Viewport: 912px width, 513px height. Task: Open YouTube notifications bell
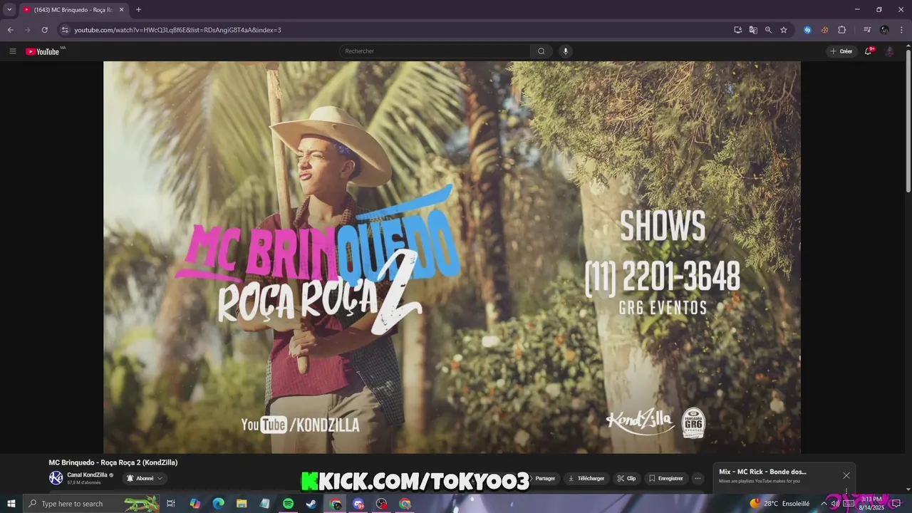(868, 51)
